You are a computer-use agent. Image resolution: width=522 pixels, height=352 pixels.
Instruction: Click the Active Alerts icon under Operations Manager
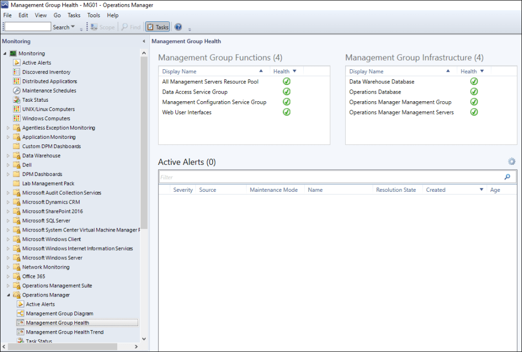click(x=20, y=304)
